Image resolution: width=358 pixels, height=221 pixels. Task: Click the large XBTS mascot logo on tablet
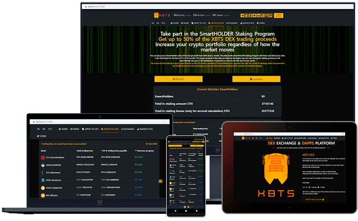point(276,169)
